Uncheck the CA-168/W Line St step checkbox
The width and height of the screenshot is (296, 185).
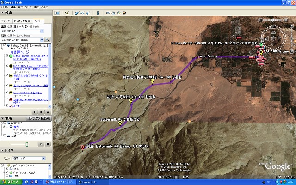[x=7, y=66]
